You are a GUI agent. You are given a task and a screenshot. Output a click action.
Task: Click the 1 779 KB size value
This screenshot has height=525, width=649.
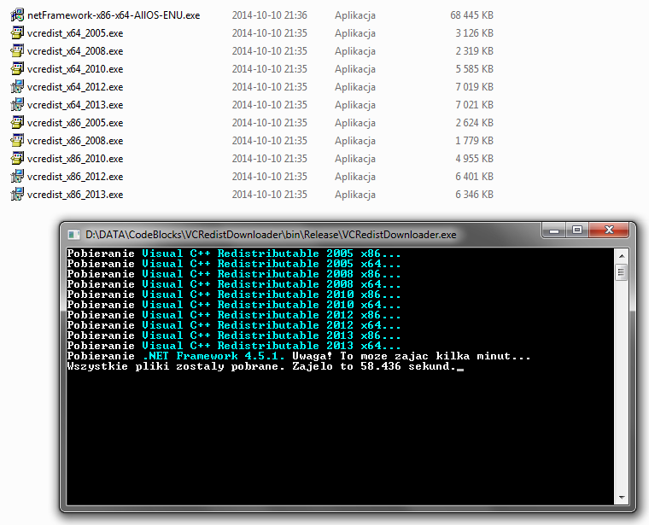click(x=474, y=141)
